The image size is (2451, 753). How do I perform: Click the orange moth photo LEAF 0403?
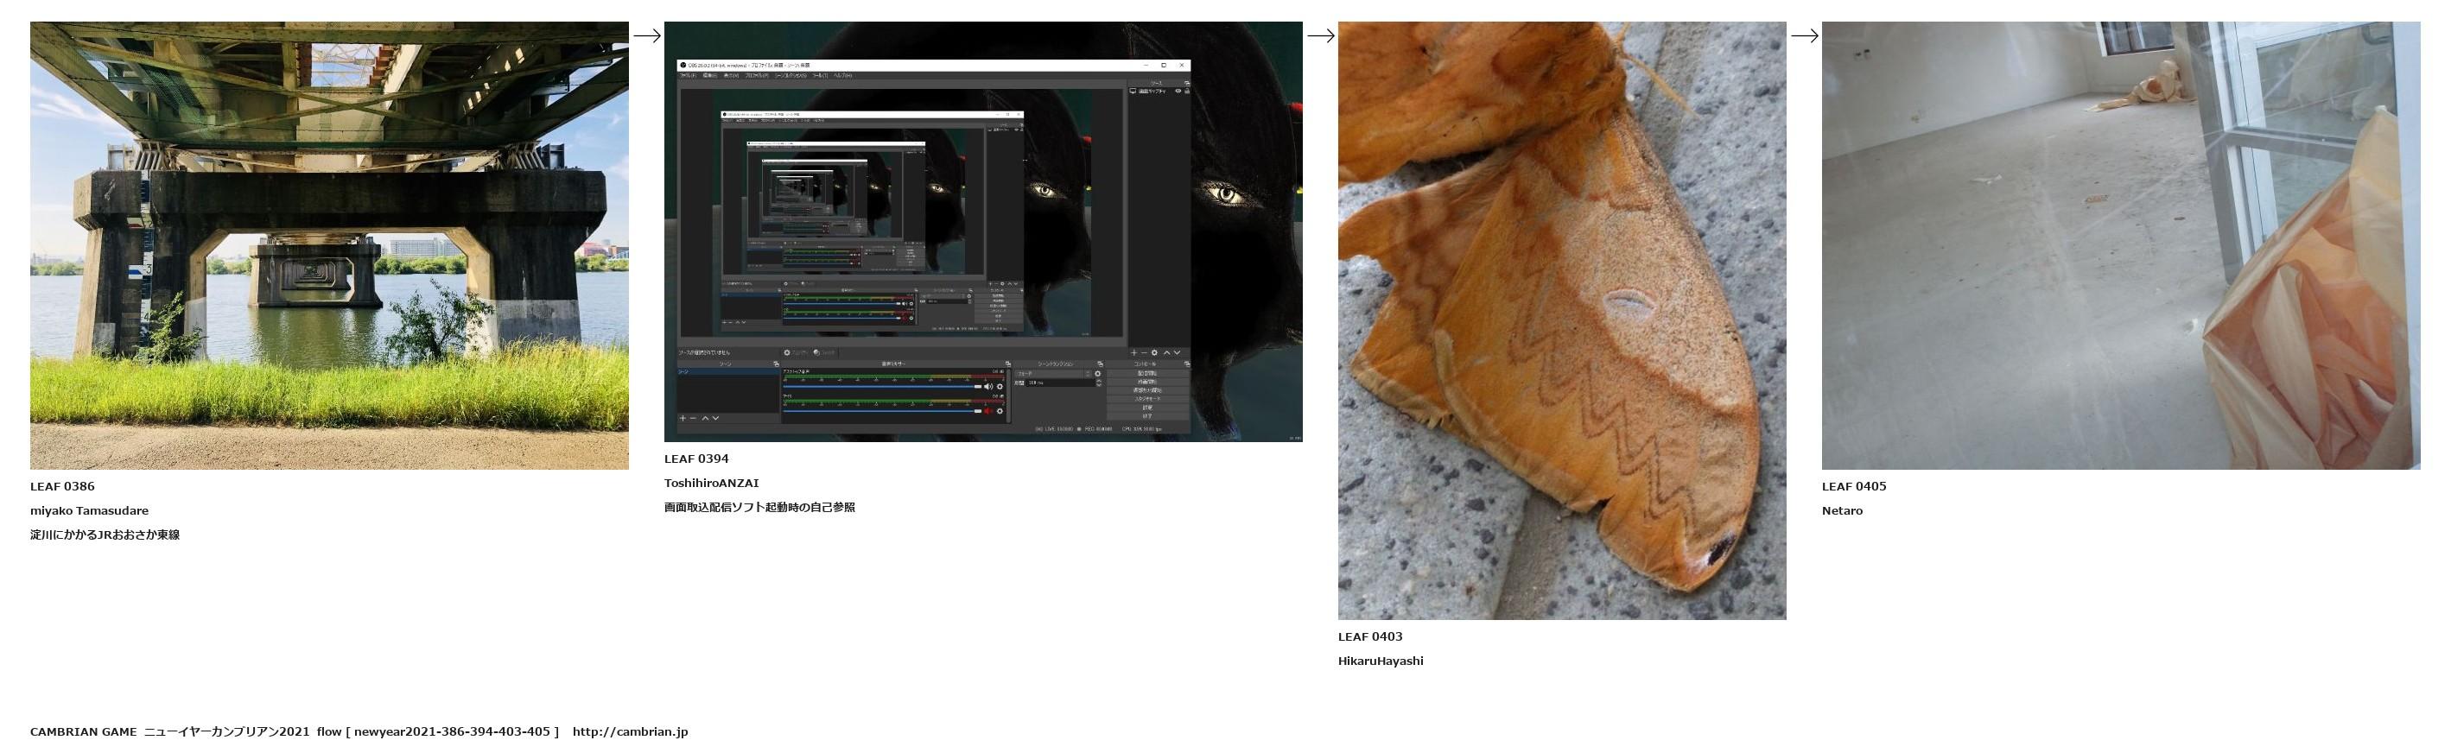click(1561, 320)
